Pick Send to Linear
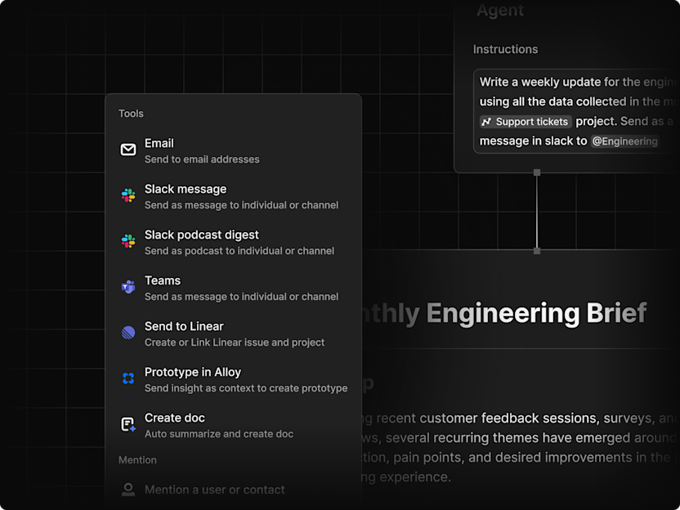 pos(233,333)
